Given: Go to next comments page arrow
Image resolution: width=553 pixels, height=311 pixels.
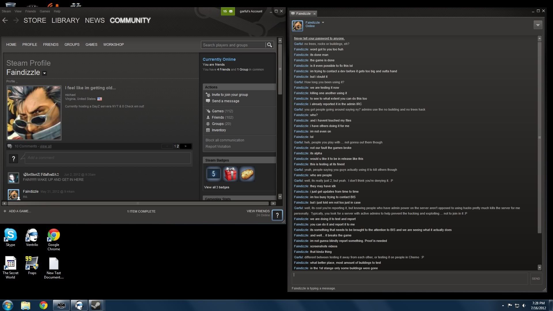Looking at the screenshot, I should click(185, 146).
